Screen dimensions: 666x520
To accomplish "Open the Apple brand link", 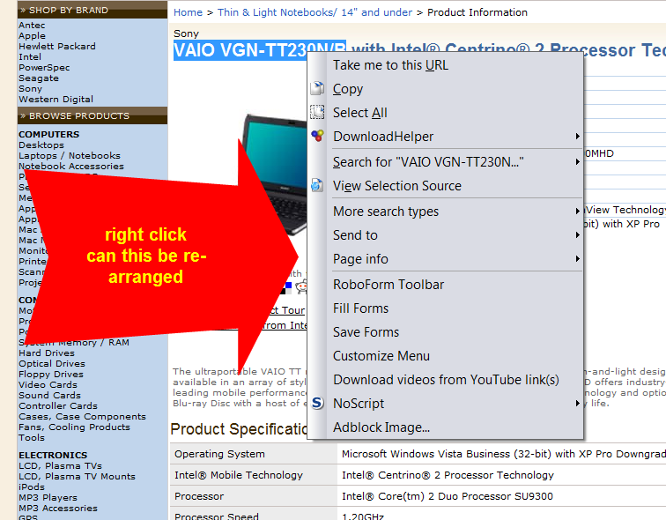I will click(32, 35).
